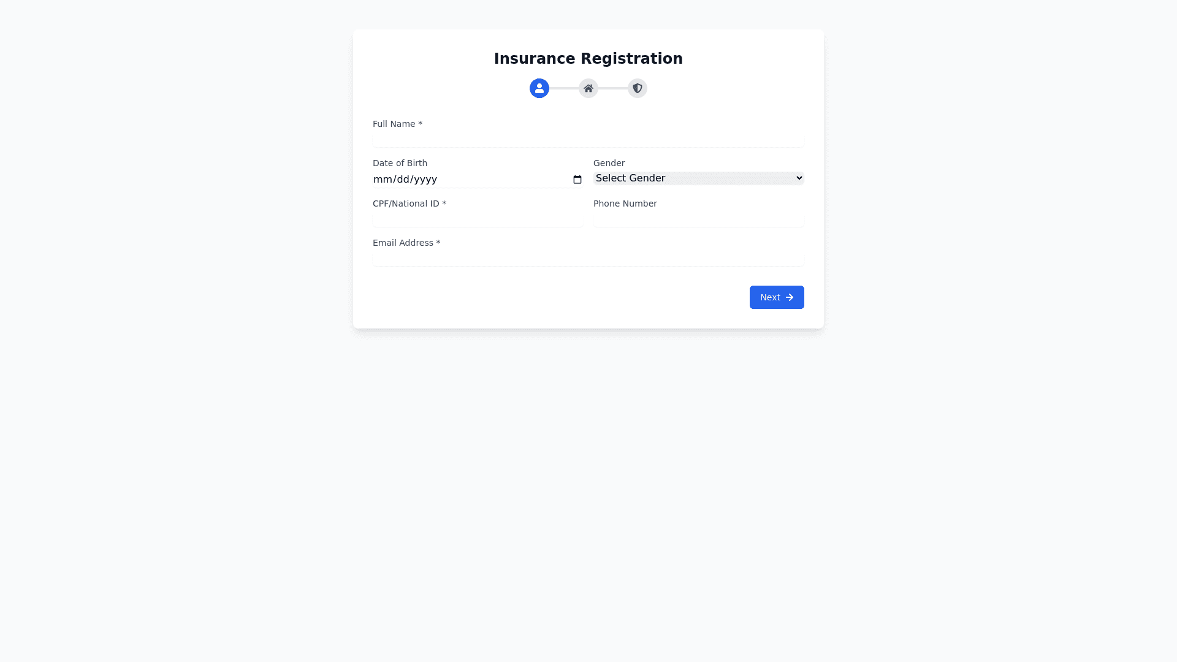Click the Gender label text
This screenshot has height=662, width=1177.
click(x=609, y=163)
